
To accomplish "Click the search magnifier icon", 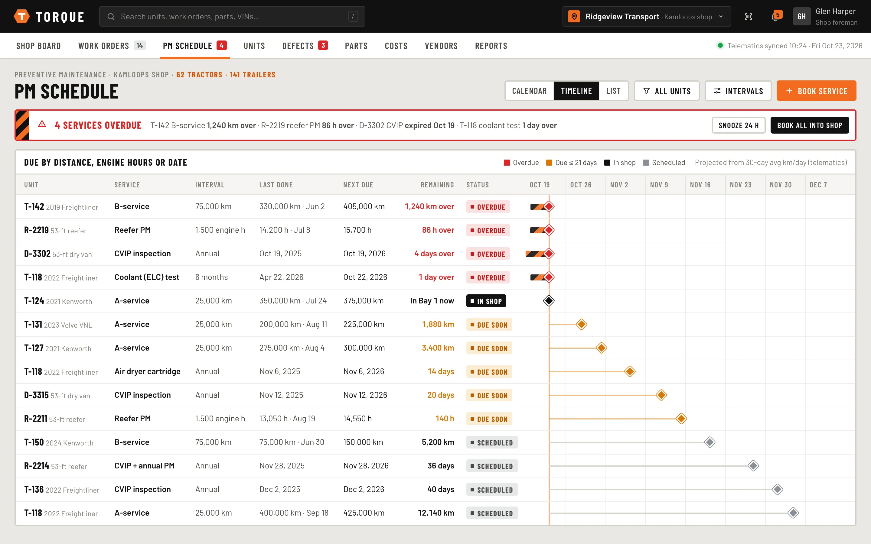I will point(111,17).
